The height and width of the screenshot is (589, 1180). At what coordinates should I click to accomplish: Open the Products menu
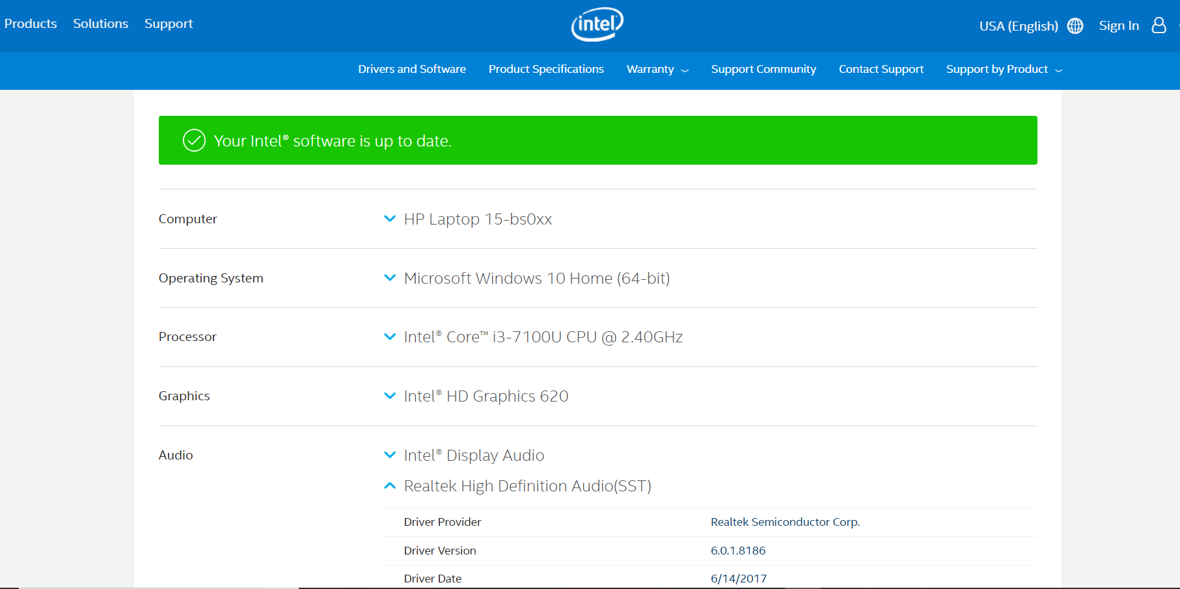click(31, 24)
